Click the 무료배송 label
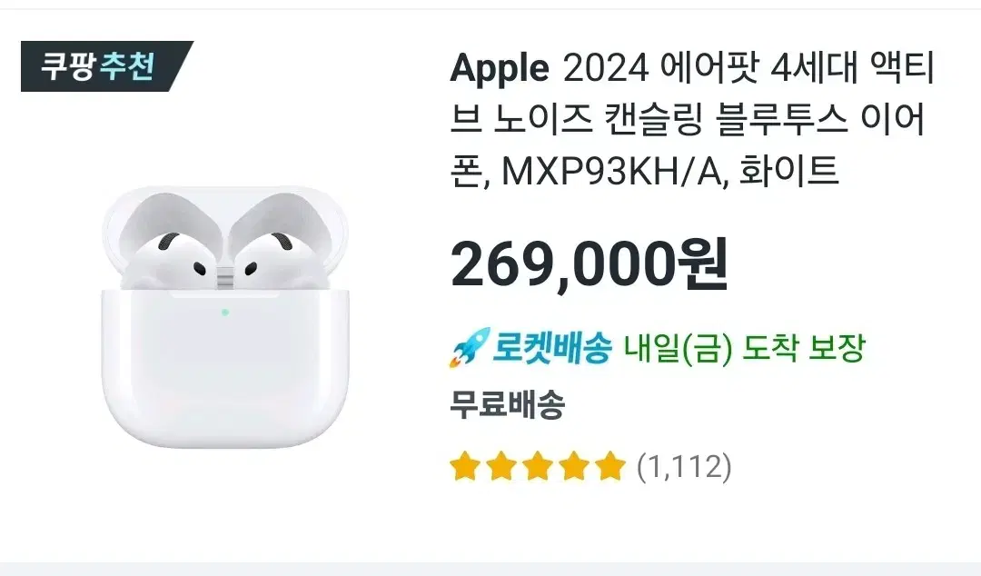 [x=508, y=404]
